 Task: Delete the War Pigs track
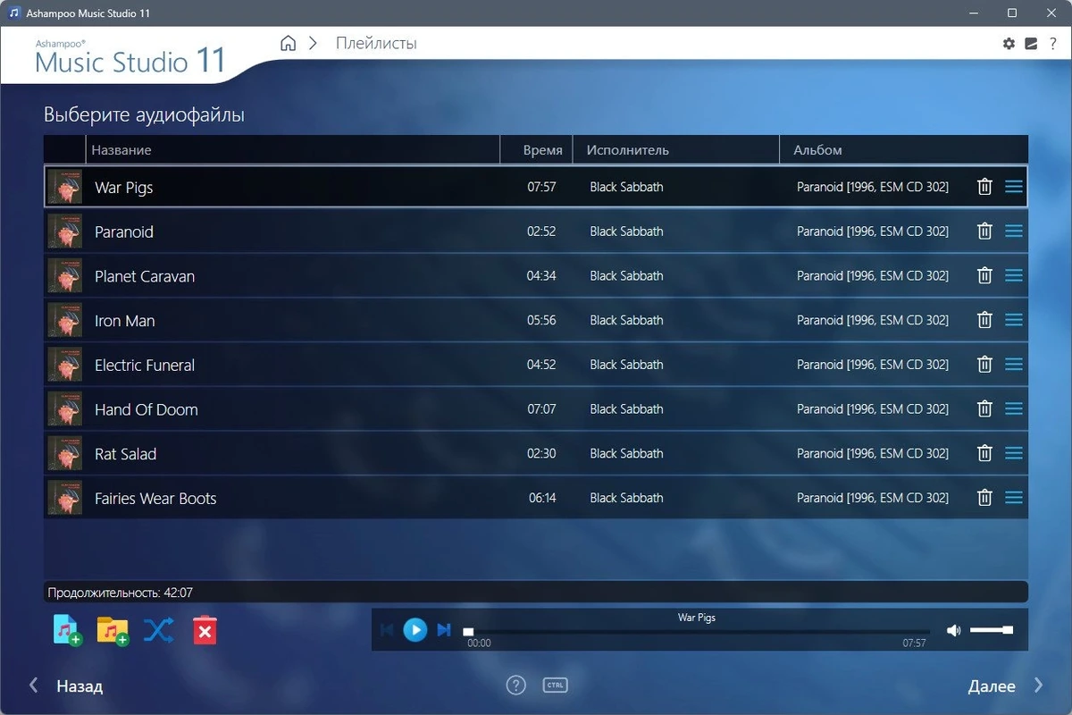[x=984, y=187]
